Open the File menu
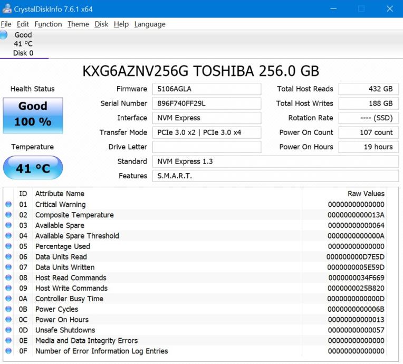Image resolution: width=403 pixels, height=364 pixels. pyautogui.click(x=6, y=24)
